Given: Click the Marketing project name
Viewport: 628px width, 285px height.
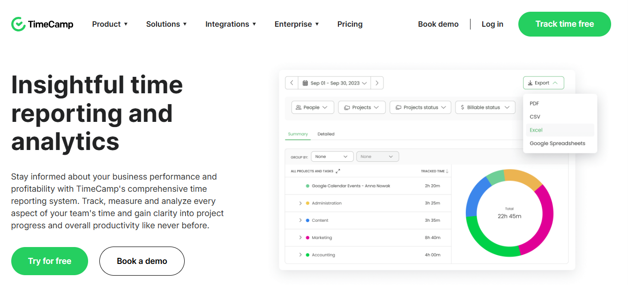Looking at the screenshot, I should 322,238.
